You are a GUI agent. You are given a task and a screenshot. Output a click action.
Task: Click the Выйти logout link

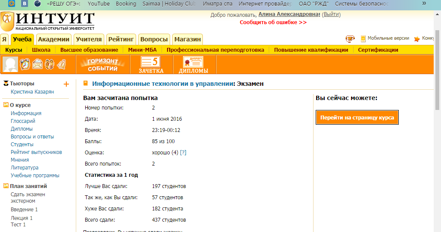331,14
